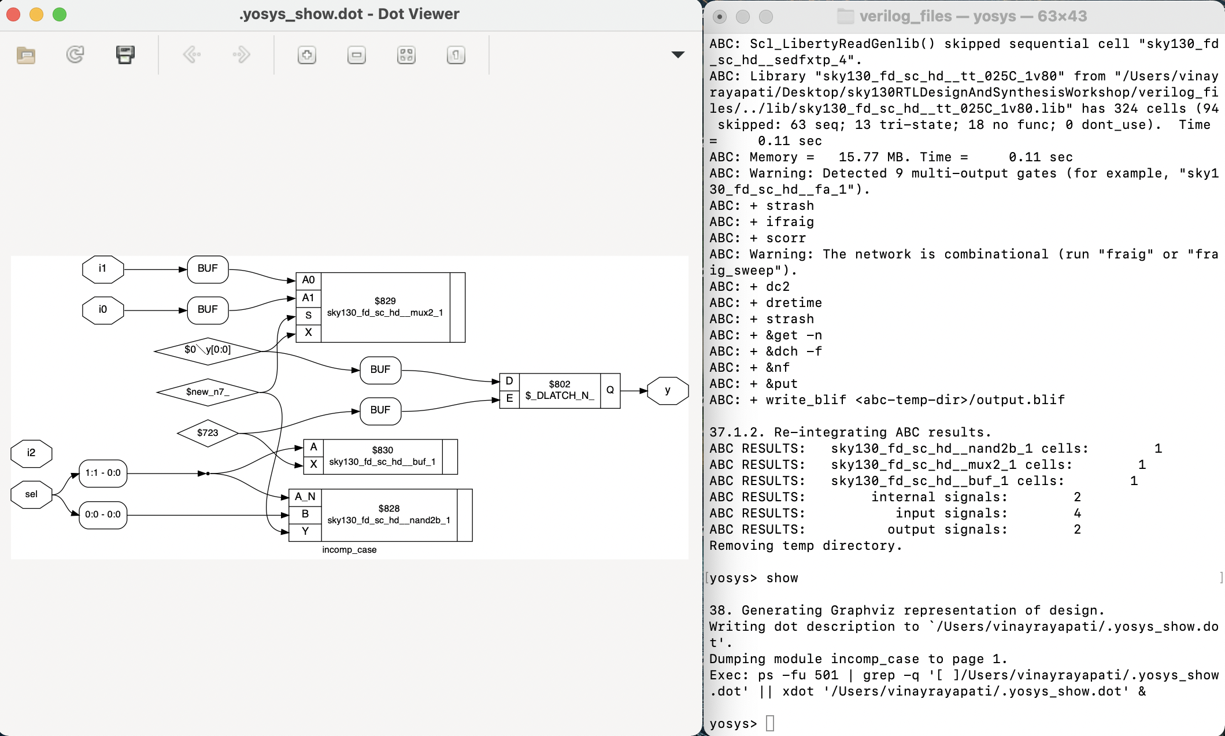Click the y output port node

pos(668,390)
